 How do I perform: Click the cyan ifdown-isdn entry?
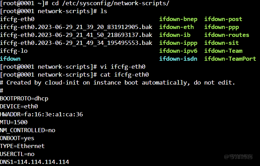point(178,59)
